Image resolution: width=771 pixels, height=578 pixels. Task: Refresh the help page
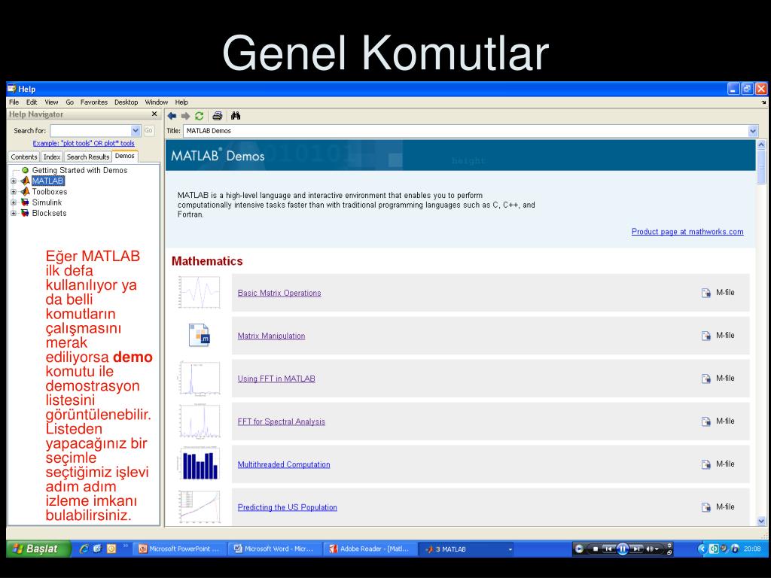[x=199, y=116]
